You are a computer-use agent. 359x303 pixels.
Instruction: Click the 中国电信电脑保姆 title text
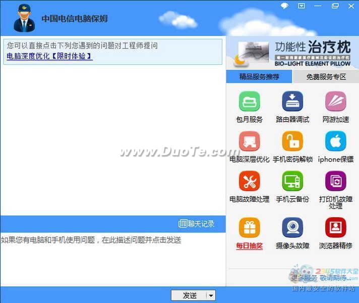(75, 19)
